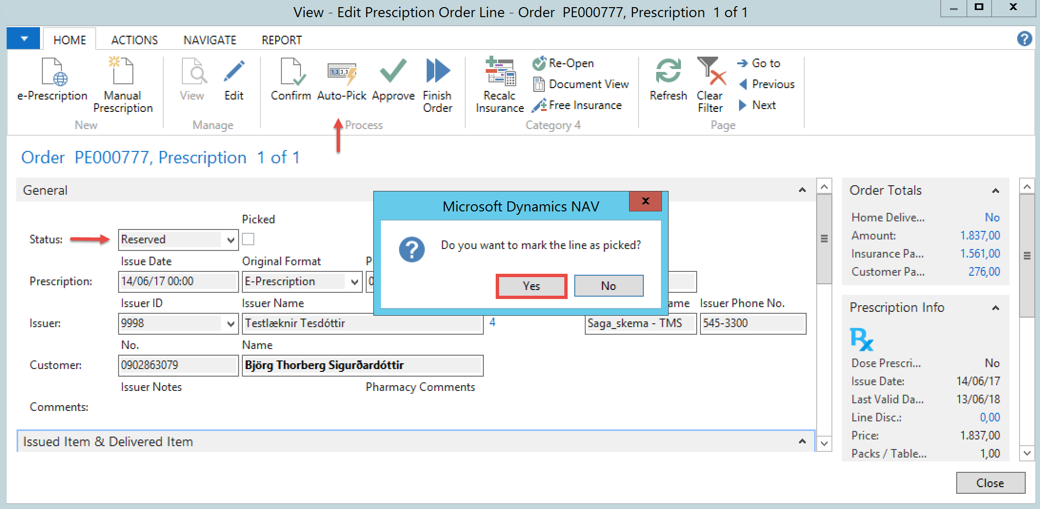The width and height of the screenshot is (1040, 509).
Task: Click the Customer Name field
Action: [362, 365]
